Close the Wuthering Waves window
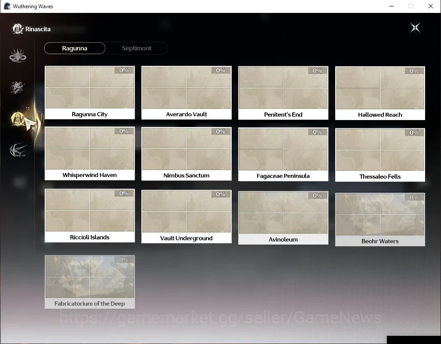Viewport: 441px width, 344px height. 431,6
